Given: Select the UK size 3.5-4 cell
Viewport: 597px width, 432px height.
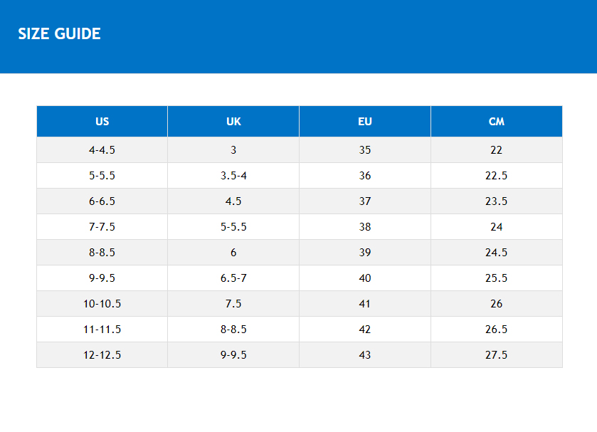Looking at the screenshot, I should click(x=233, y=176).
